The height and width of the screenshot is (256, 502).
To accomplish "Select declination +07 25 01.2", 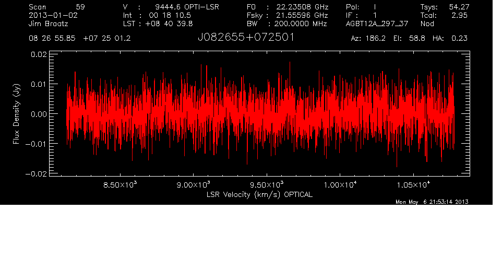I will pyautogui.click(x=107, y=39).
